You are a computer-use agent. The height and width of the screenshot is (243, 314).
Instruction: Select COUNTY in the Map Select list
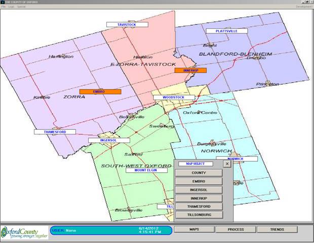pyautogui.click(x=199, y=173)
